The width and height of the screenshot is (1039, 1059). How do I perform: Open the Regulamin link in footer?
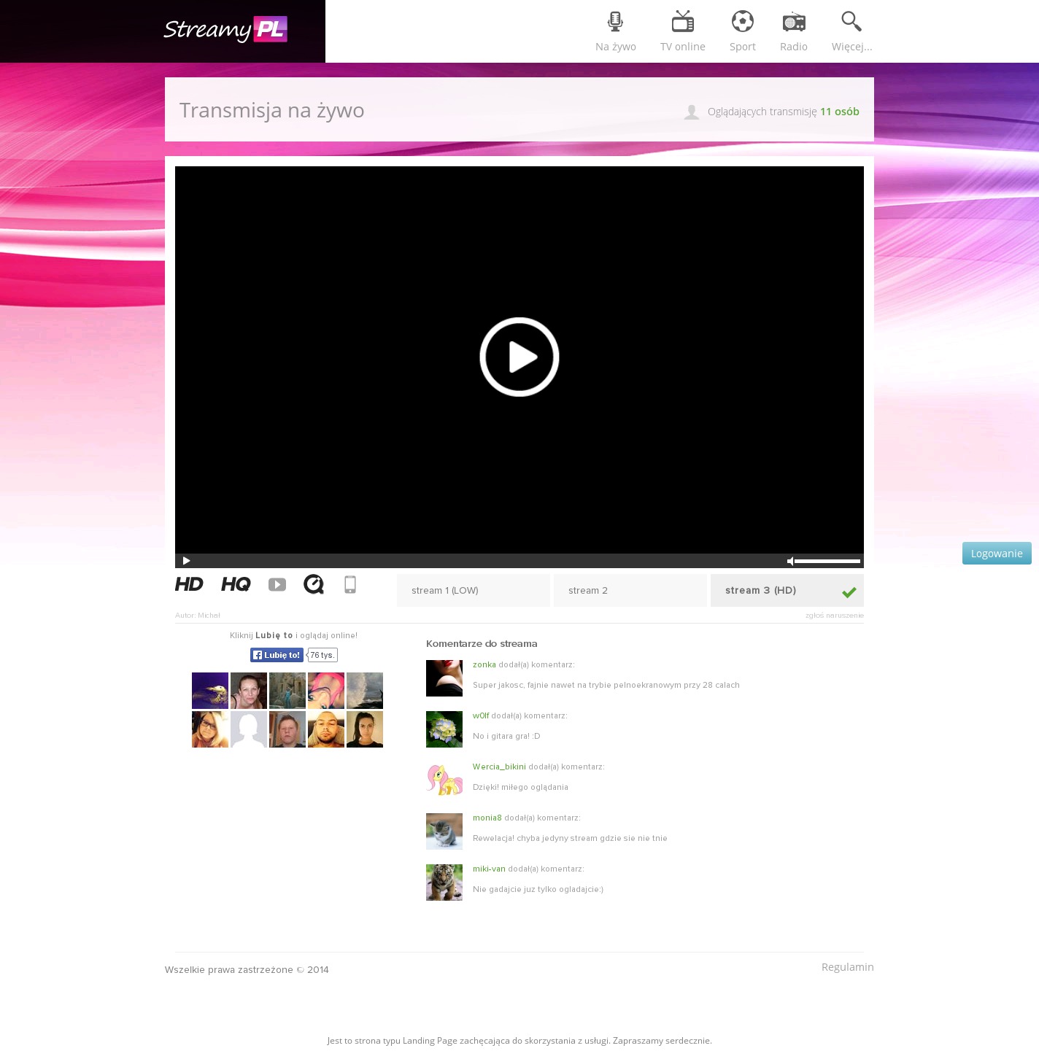847,967
